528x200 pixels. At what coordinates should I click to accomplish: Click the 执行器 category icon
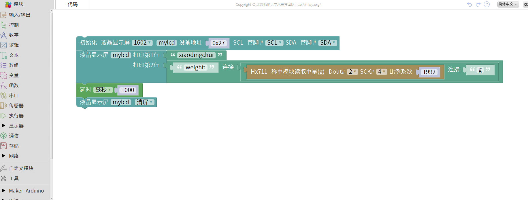pyautogui.click(x=3, y=116)
